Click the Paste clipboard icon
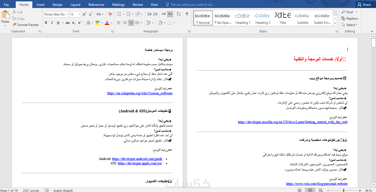376x192 pixels. click(5, 14)
